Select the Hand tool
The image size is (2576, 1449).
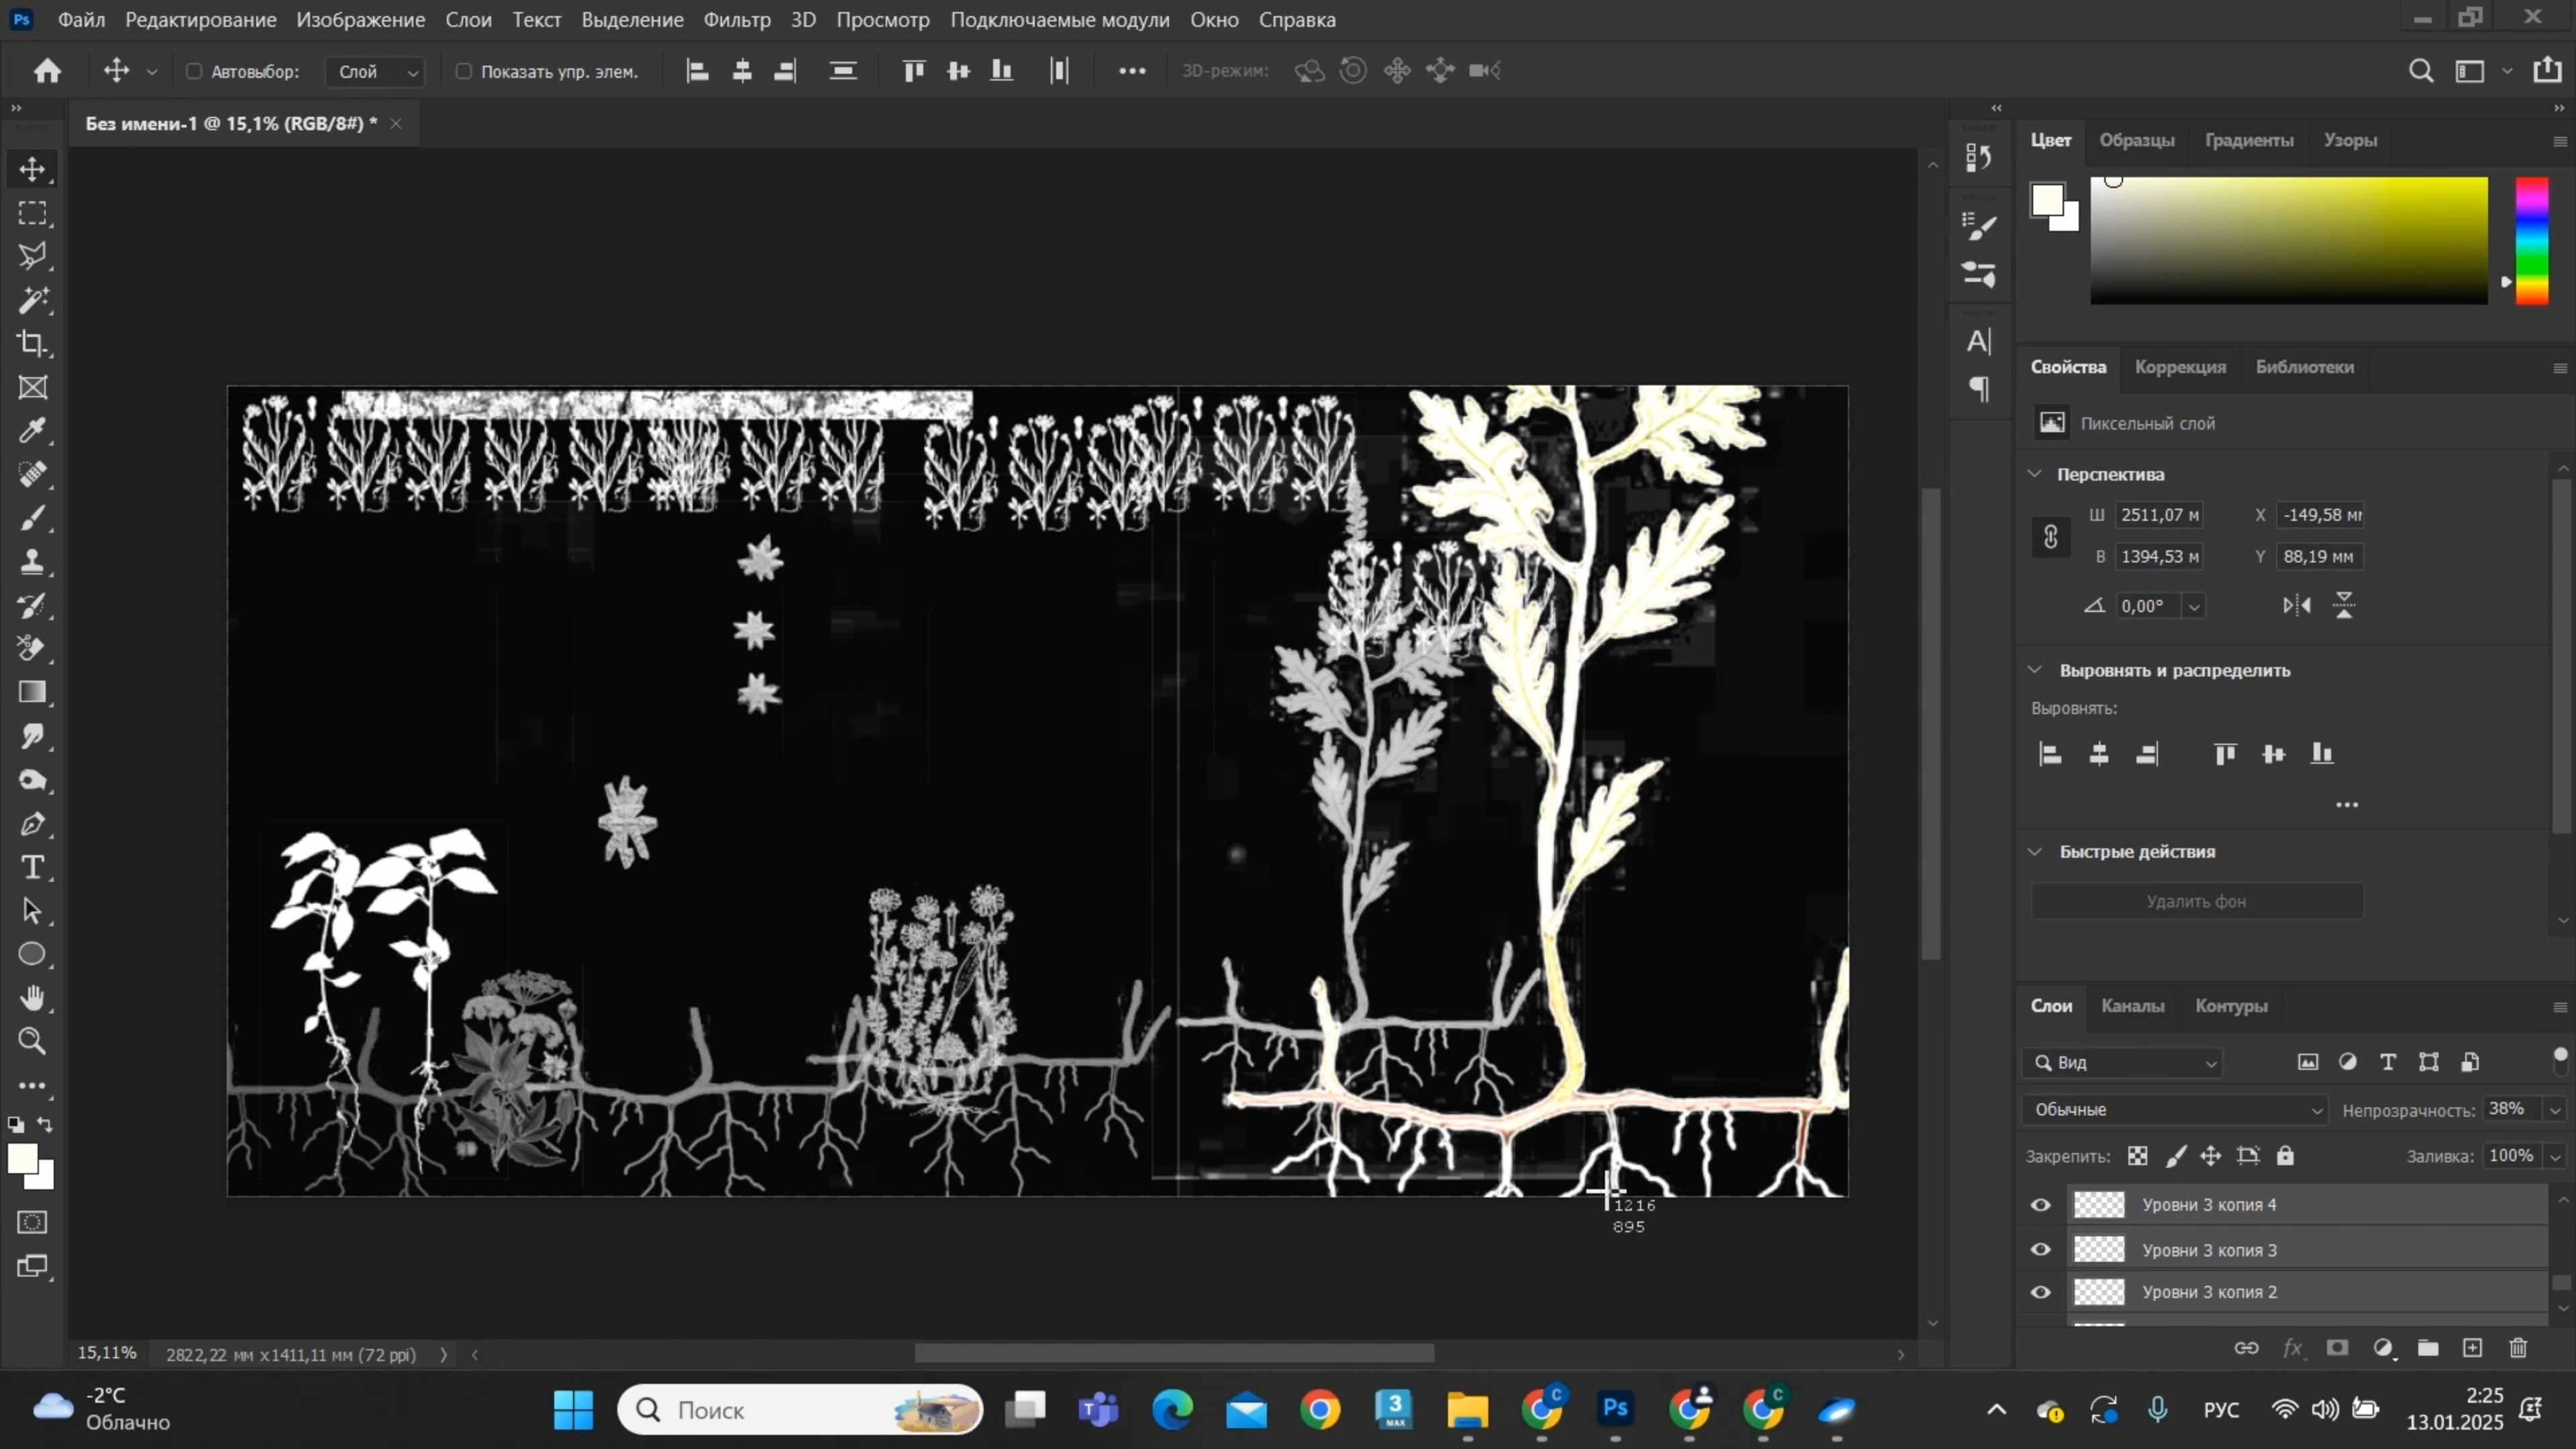tap(32, 998)
